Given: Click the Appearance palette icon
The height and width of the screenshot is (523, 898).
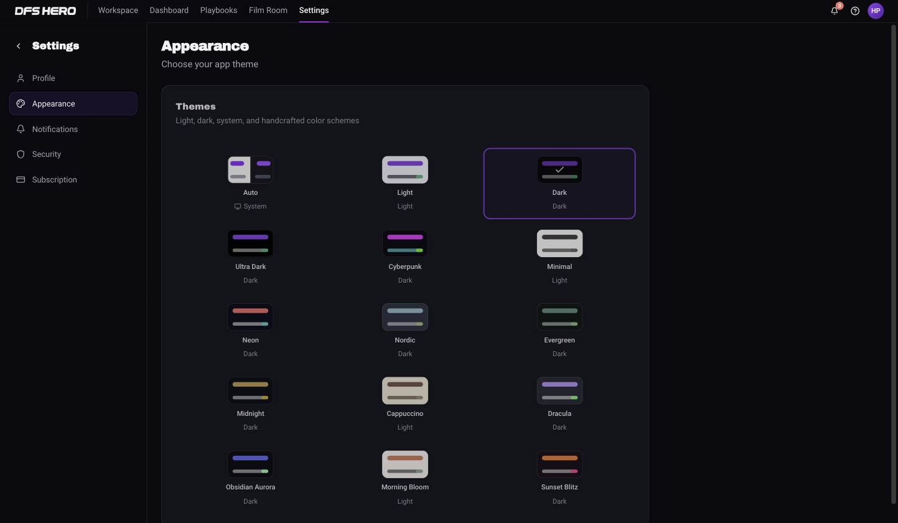Looking at the screenshot, I should 21,103.
